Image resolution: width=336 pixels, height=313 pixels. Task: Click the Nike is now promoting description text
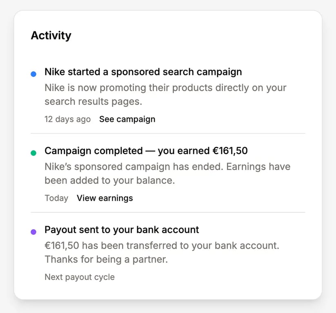pyautogui.click(x=165, y=88)
